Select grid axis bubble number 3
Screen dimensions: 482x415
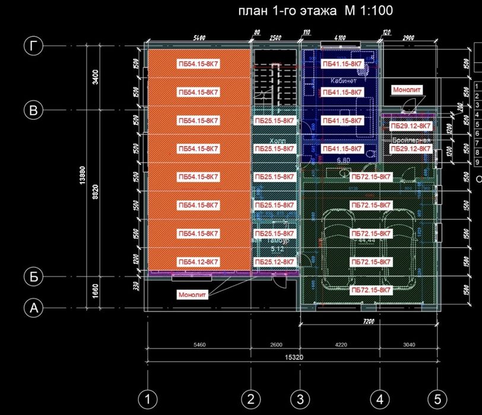pos(300,400)
